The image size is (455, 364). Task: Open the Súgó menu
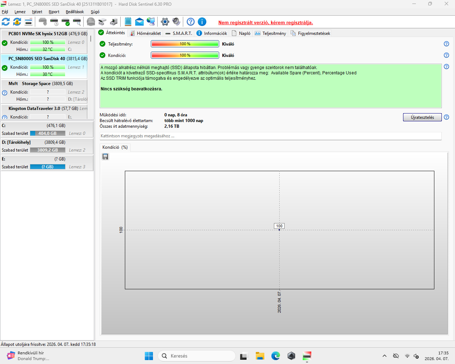point(95,12)
